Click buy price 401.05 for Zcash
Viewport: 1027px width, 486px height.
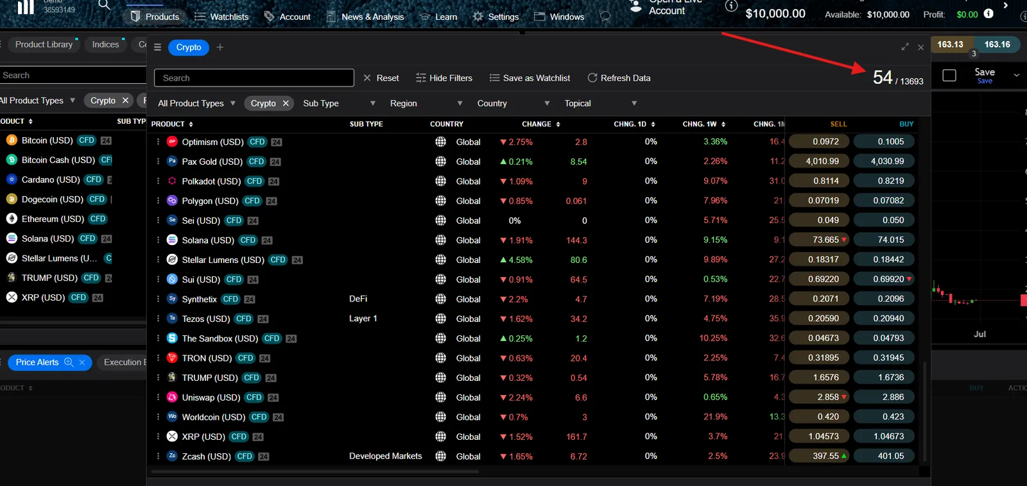(883, 456)
